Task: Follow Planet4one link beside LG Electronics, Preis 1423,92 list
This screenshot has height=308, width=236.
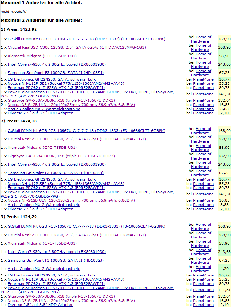Action: point(203,79)
